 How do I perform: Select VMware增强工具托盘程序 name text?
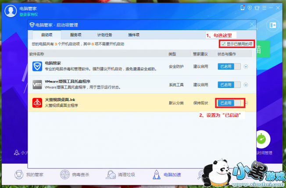coord(68,81)
